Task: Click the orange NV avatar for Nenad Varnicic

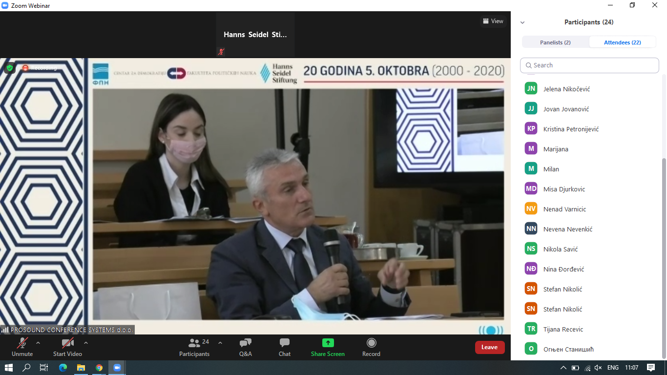Action: click(531, 208)
